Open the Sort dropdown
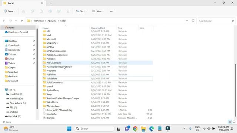Image resolution: width=237 pixels, height=133 pixels. click(81, 11)
